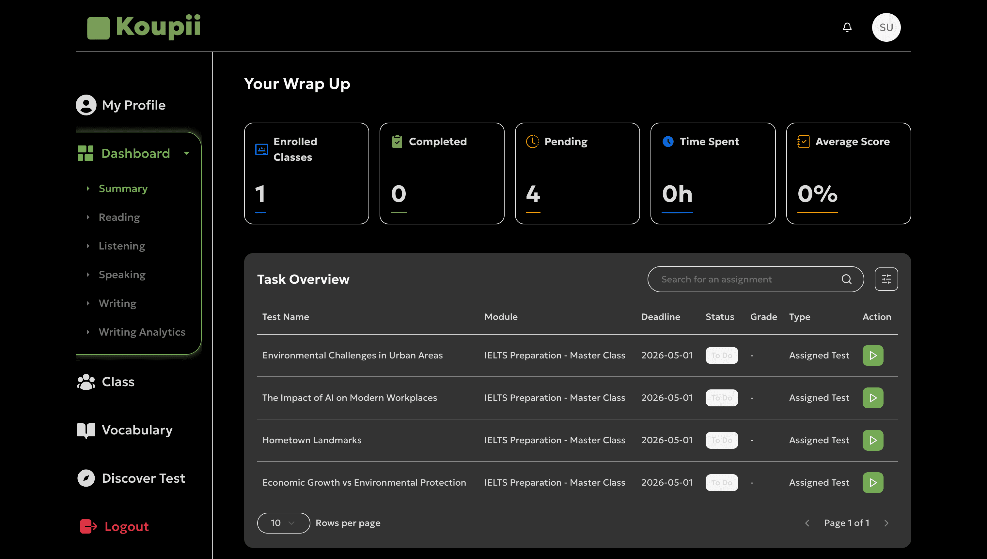Screen dimensions: 987x559
Task: Open the Discover Test label
Action: pyautogui.click(x=143, y=478)
